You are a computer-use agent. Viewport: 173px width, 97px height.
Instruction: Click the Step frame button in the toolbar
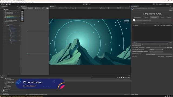click(x=89, y=4)
